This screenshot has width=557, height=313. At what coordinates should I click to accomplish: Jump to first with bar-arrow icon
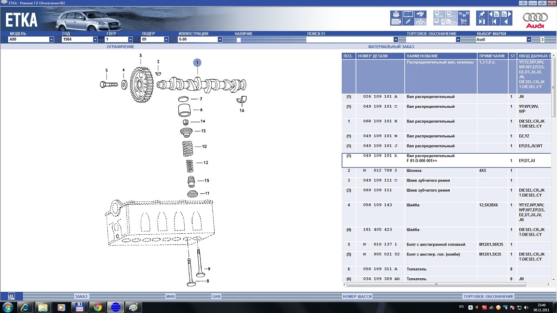click(x=494, y=22)
